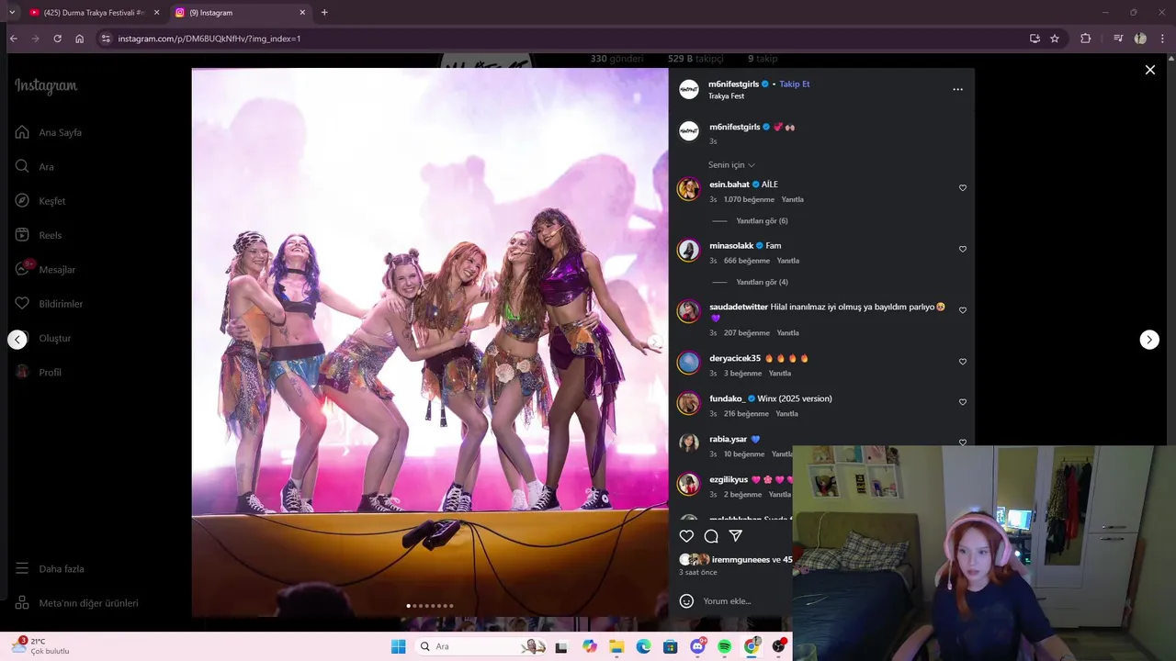
Task: Open Windows Start menu
Action: pyautogui.click(x=398, y=647)
